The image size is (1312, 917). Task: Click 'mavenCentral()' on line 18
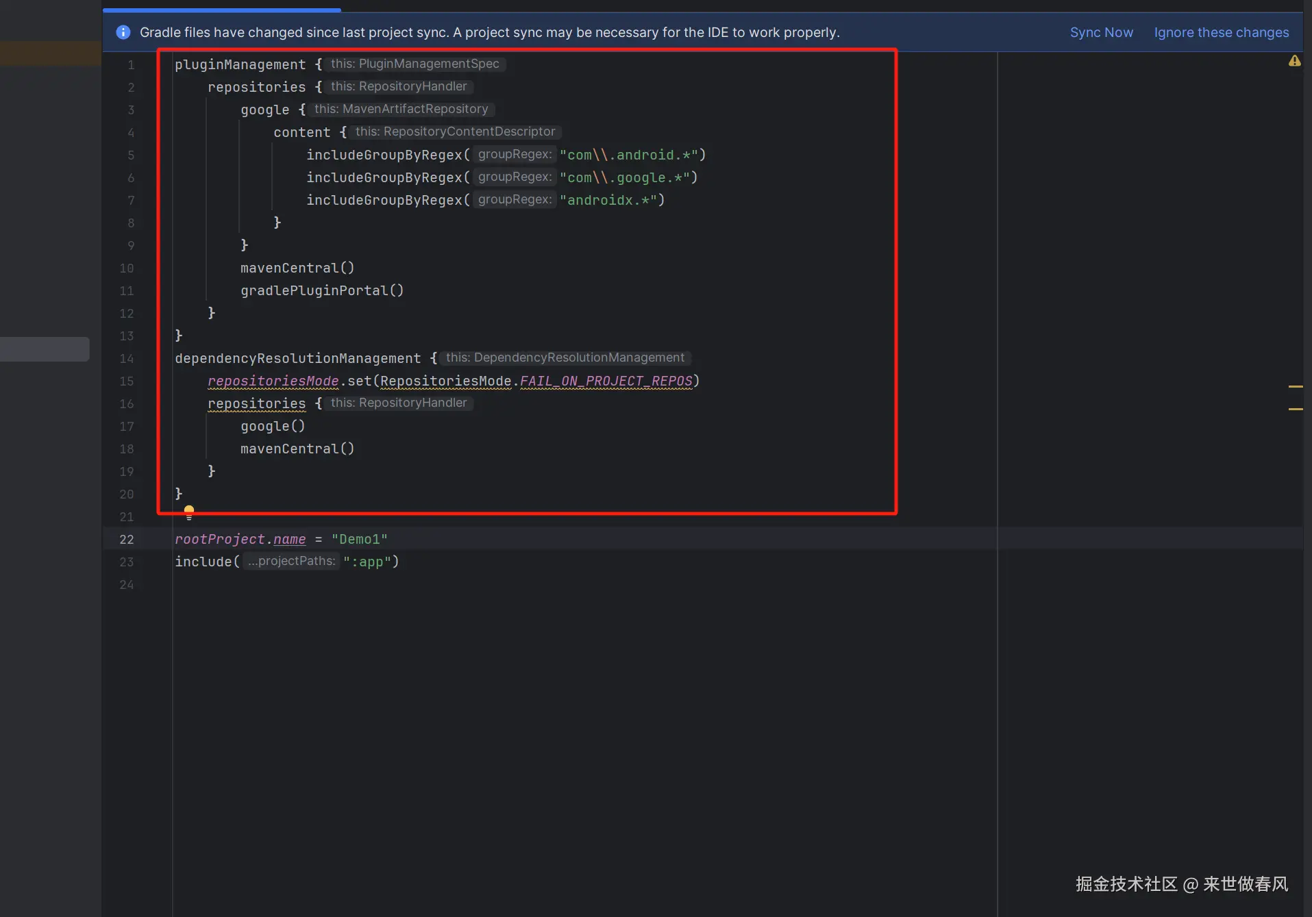[297, 449]
